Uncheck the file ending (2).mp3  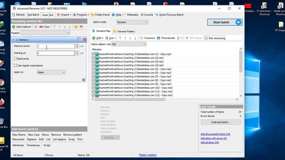(93, 58)
